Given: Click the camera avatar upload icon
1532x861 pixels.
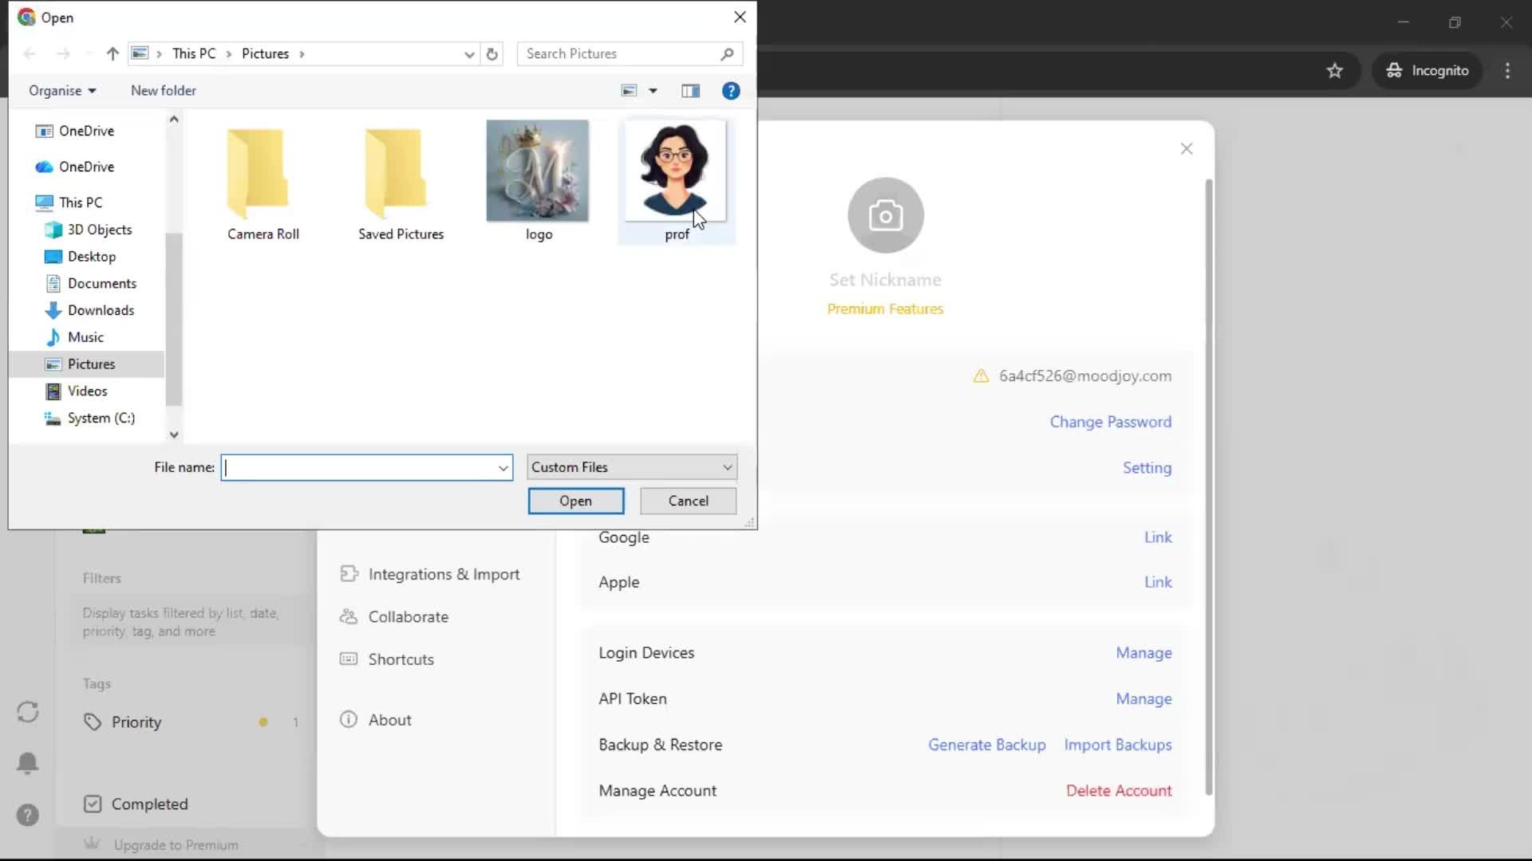Looking at the screenshot, I should click(x=885, y=215).
